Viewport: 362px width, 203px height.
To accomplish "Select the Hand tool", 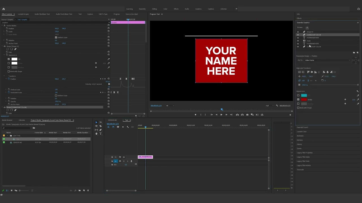I will click(96, 134).
